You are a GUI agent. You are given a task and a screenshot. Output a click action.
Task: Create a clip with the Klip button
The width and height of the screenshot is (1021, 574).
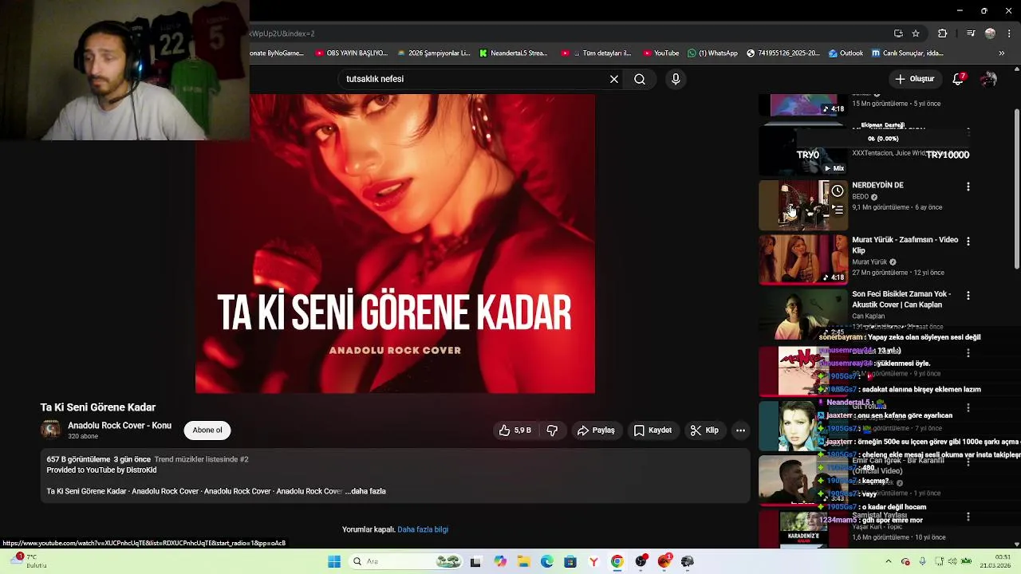click(704, 431)
